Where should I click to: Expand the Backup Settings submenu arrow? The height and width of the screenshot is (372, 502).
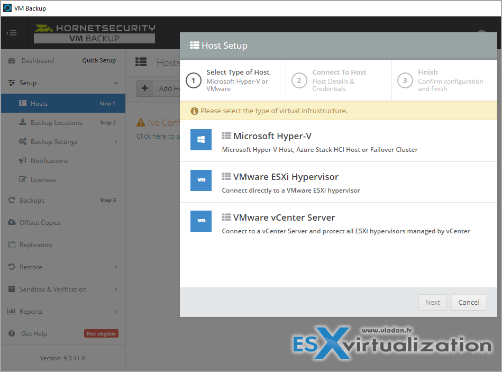(116, 142)
